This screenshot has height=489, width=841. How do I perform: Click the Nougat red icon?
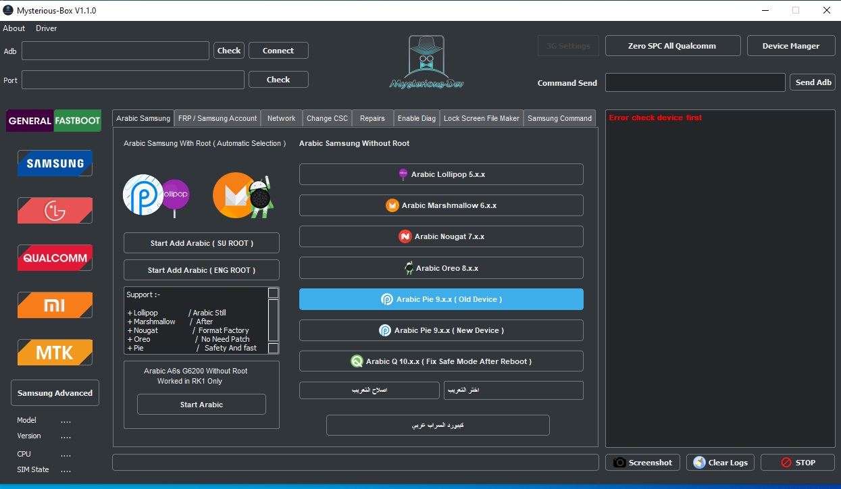point(405,236)
